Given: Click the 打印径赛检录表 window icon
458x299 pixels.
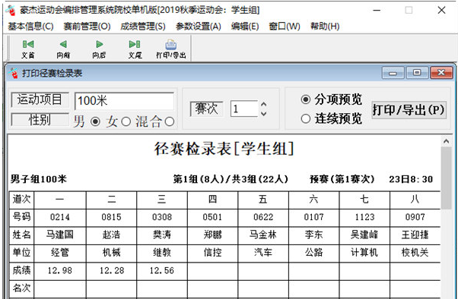Looking at the screenshot, I should (x=14, y=73).
